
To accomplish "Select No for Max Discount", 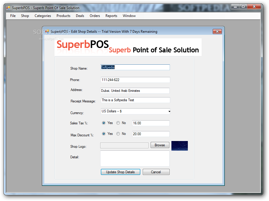I will coord(118,134).
